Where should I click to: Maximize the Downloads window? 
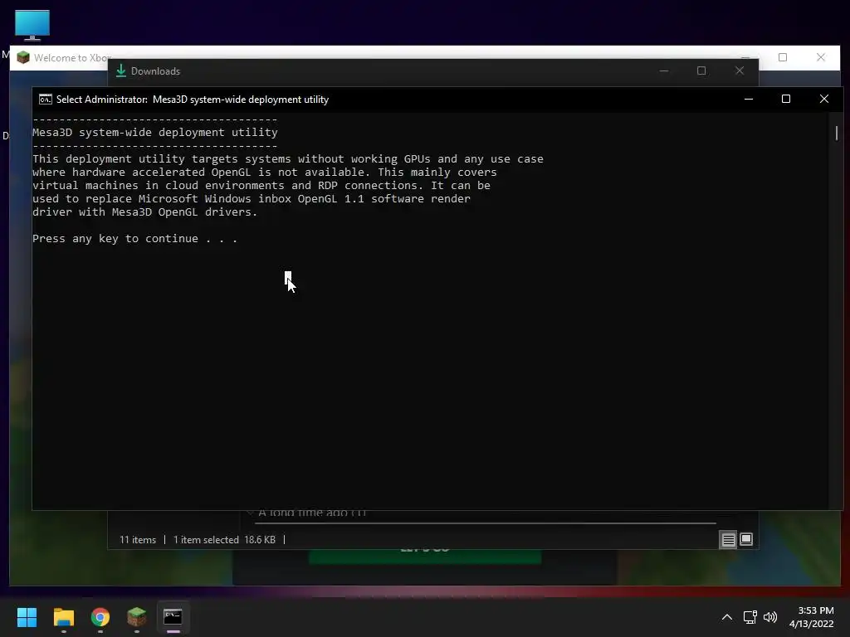[701, 71]
